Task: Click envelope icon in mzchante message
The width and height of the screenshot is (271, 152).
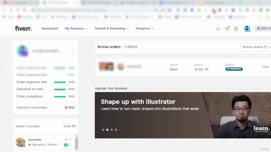Action: click(70, 145)
